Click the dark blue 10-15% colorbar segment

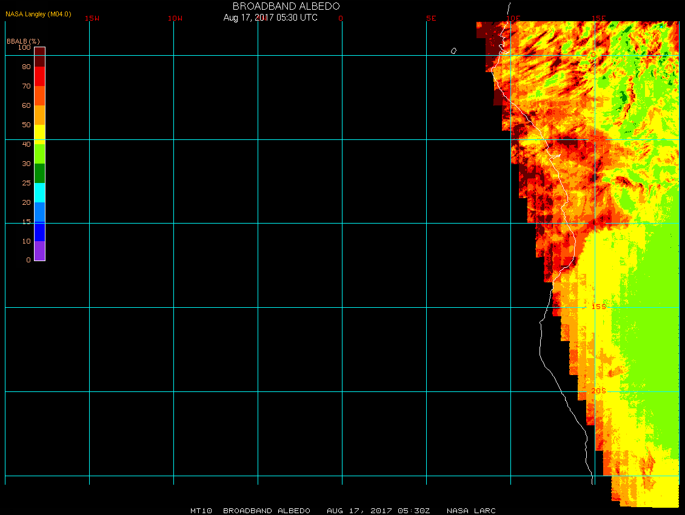[39, 231]
